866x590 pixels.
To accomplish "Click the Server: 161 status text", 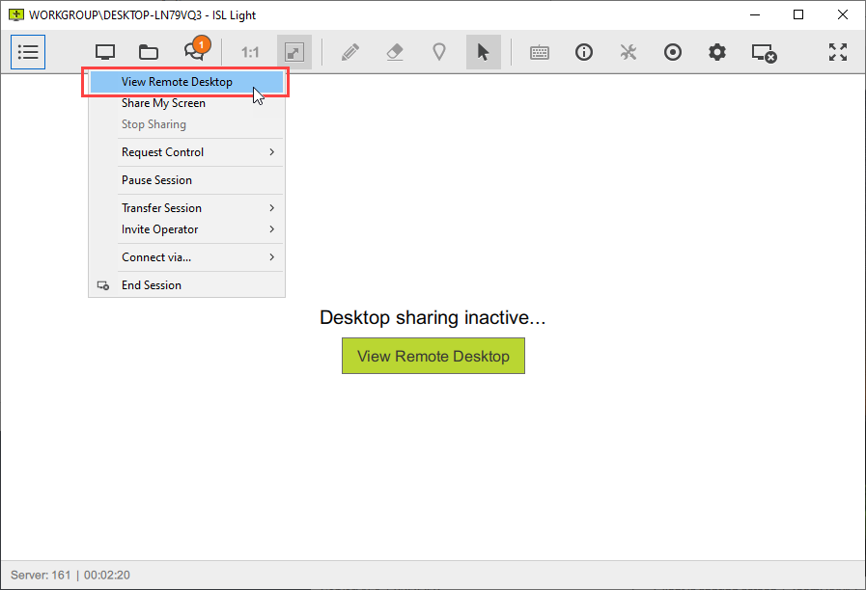I will coord(41,576).
